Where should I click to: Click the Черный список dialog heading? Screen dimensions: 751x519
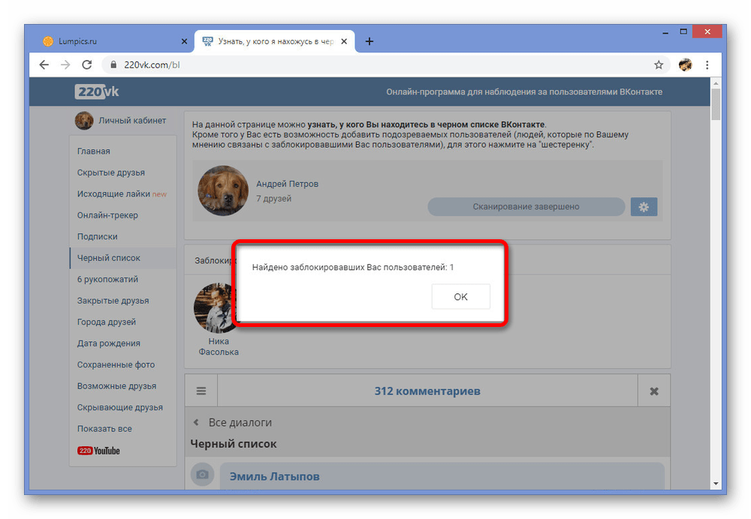[234, 444]
